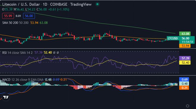This screenshot has height=109, width=196.
Task: Click the purple 57.39 RSI scale label
Action: (185, 58)
